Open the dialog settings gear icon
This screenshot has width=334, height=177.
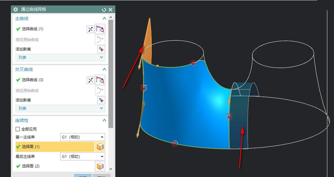pyautogui.click(x=16, y=10)
